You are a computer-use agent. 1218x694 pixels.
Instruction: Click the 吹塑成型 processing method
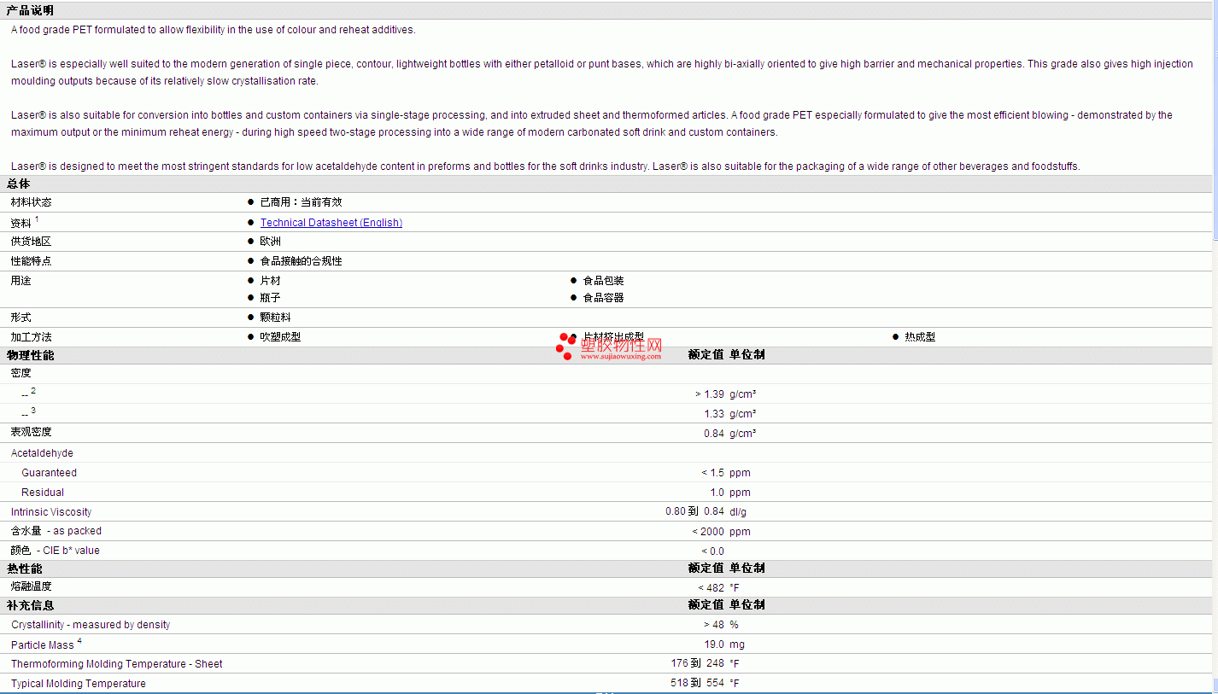pos(280,337)
